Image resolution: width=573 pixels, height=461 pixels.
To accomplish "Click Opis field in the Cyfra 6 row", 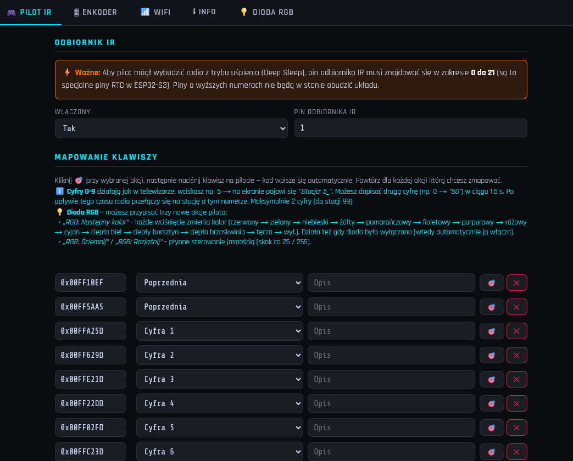I will pos(391,452).
